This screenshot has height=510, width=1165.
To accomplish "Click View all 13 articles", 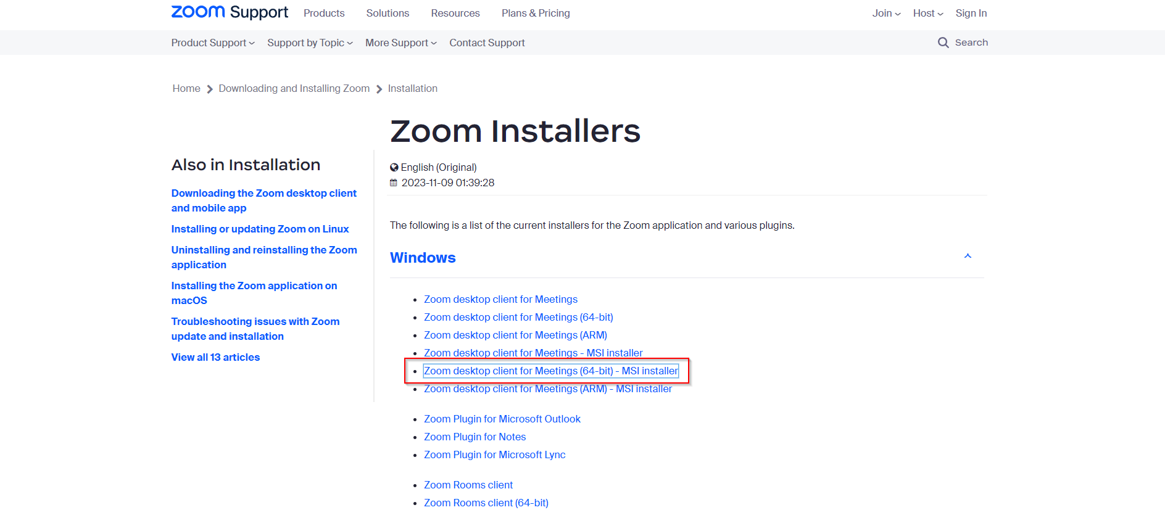I will [x=215, y=357].
